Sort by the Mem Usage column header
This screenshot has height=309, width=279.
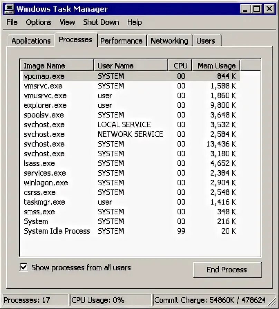point(216,66)
